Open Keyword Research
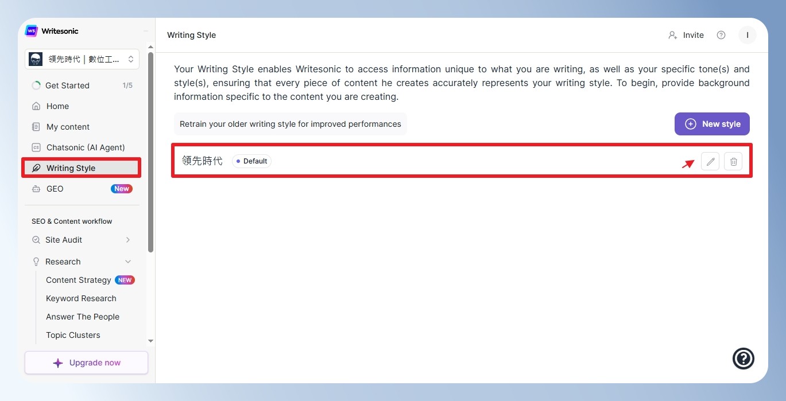The image size is (786, 401). click(x=81, y=298)
